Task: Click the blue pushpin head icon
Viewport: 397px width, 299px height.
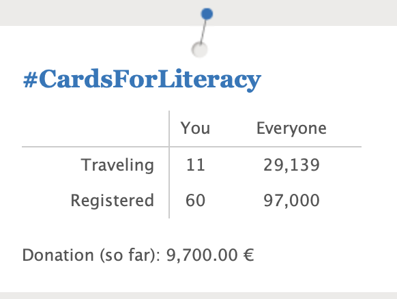Action: coord(207,14)
